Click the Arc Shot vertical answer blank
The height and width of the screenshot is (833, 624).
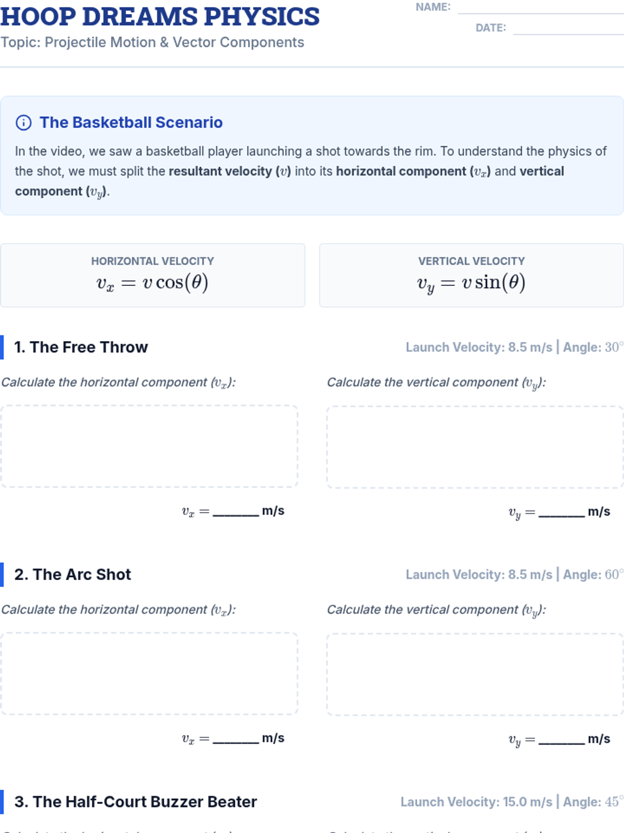tap(562, 739)
